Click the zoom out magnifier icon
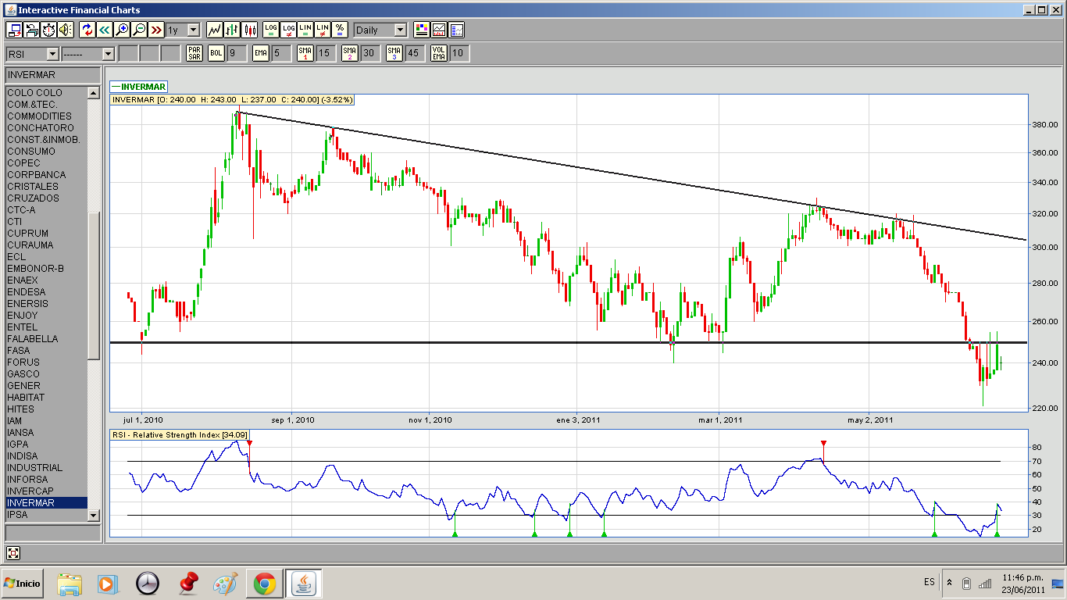This screenshot has height=600, width=1067. tap(139, 30)
